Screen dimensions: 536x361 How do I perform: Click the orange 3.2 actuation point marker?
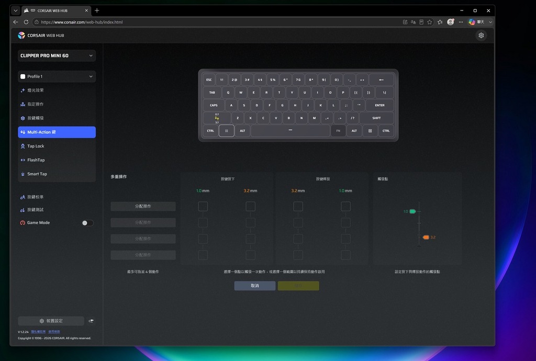click(426, 237)
